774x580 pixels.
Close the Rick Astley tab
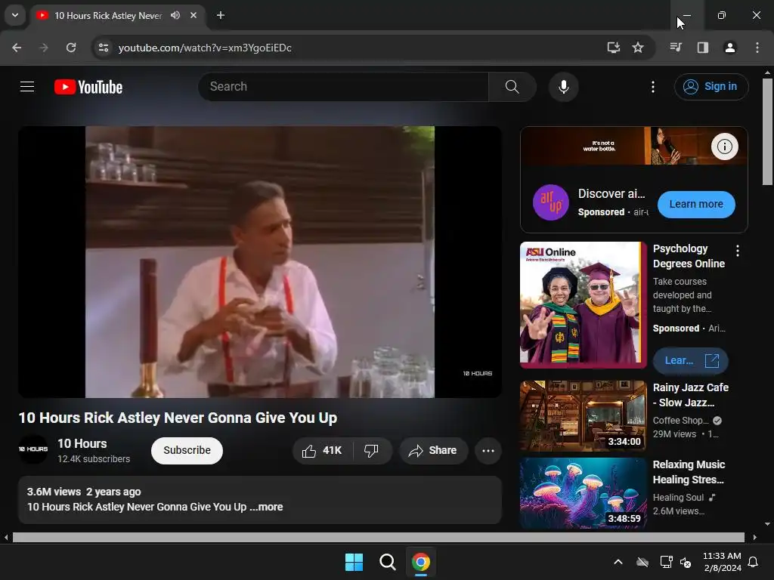tap(193, 15)
